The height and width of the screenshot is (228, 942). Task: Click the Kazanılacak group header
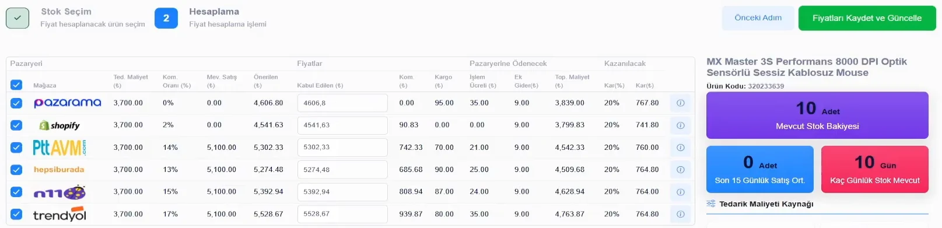pos(625,64)
